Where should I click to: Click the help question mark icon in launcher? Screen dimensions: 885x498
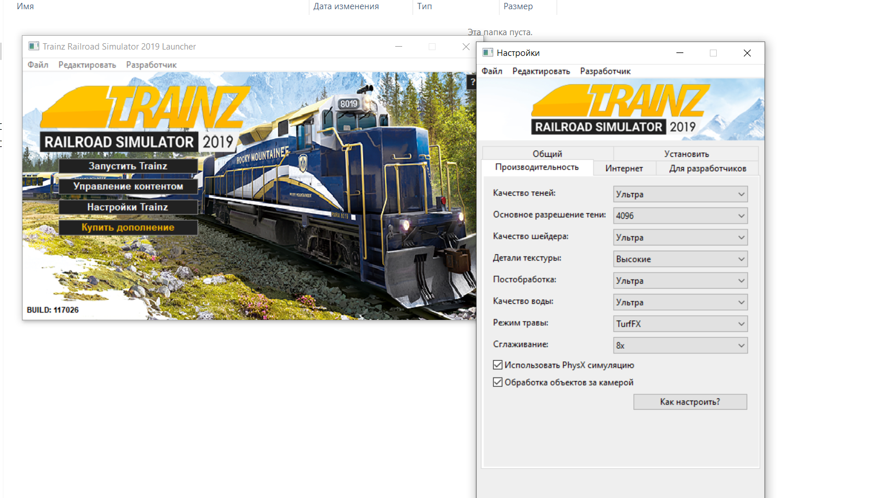[472, 82]
